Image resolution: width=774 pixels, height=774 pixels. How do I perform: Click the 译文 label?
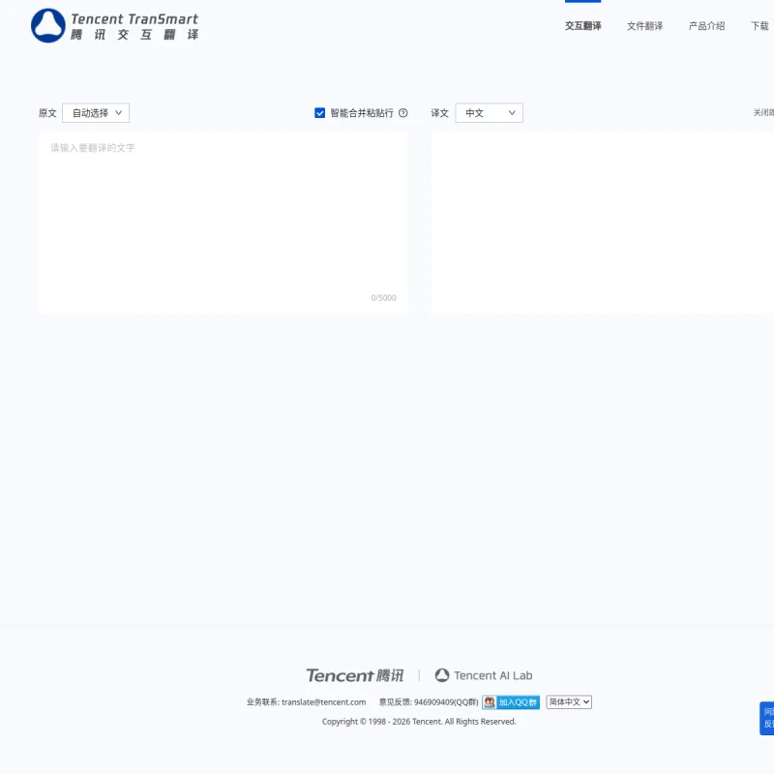click(x=440, y=113)
